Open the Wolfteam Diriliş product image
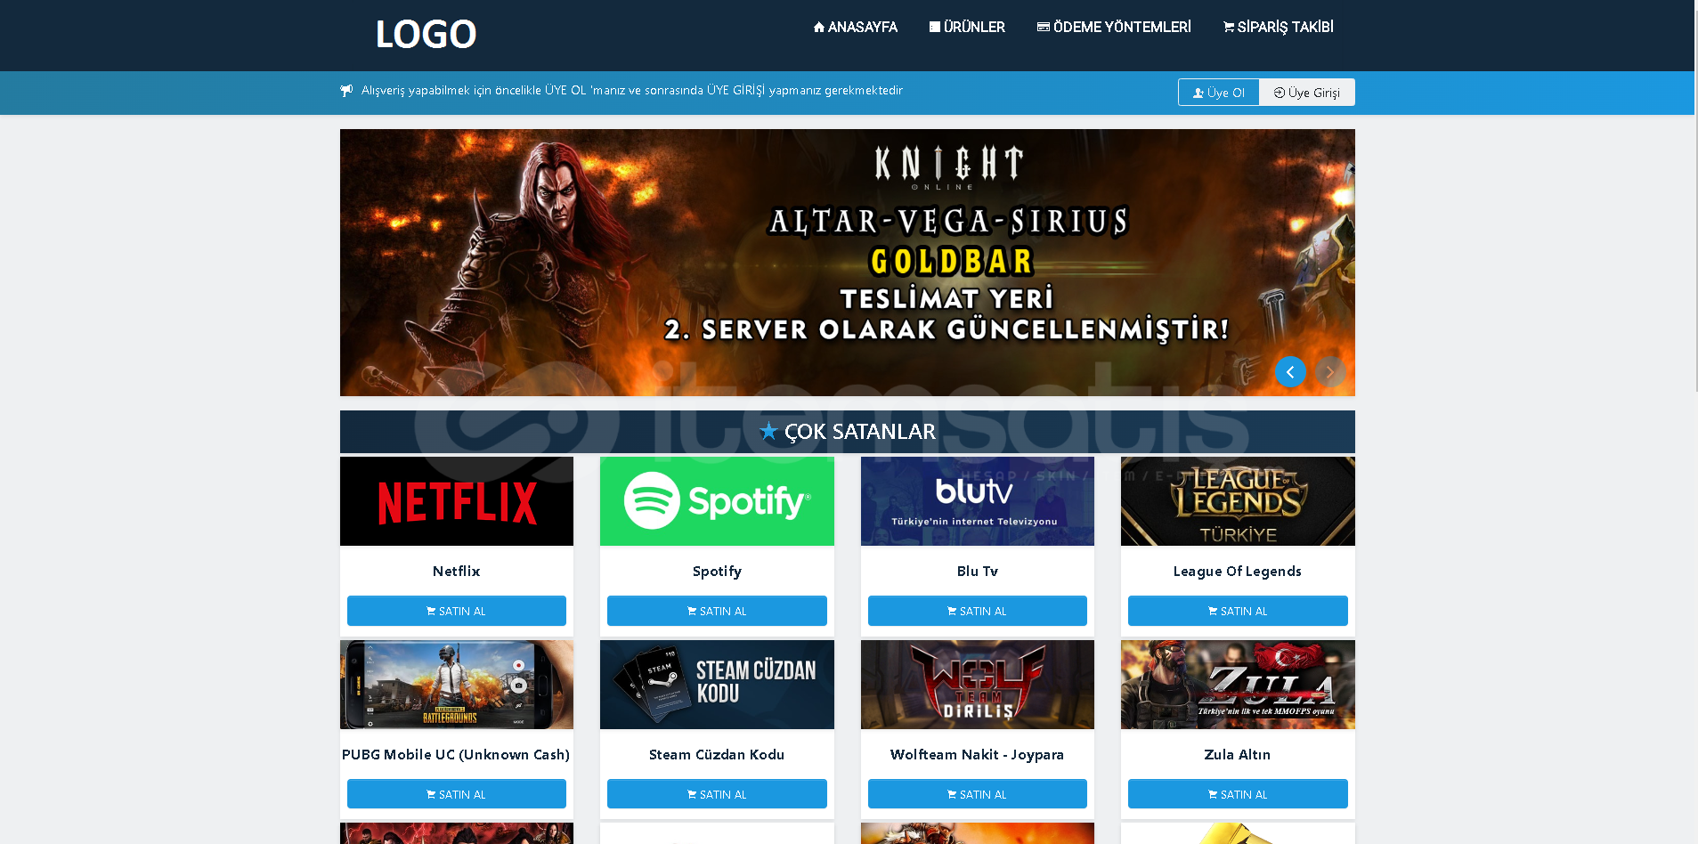This screenshot has height=844, width=1698. coord(978,685)
